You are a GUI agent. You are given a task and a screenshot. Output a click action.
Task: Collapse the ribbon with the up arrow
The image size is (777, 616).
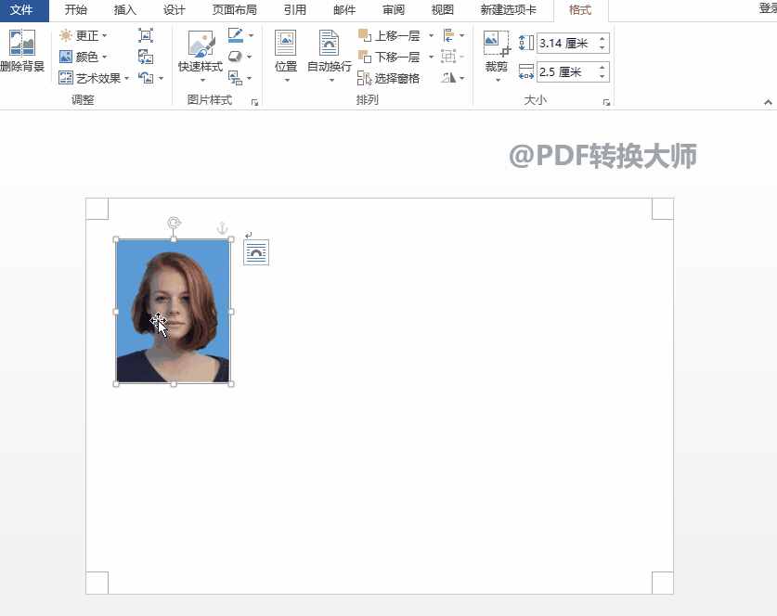tap(768, 102)
